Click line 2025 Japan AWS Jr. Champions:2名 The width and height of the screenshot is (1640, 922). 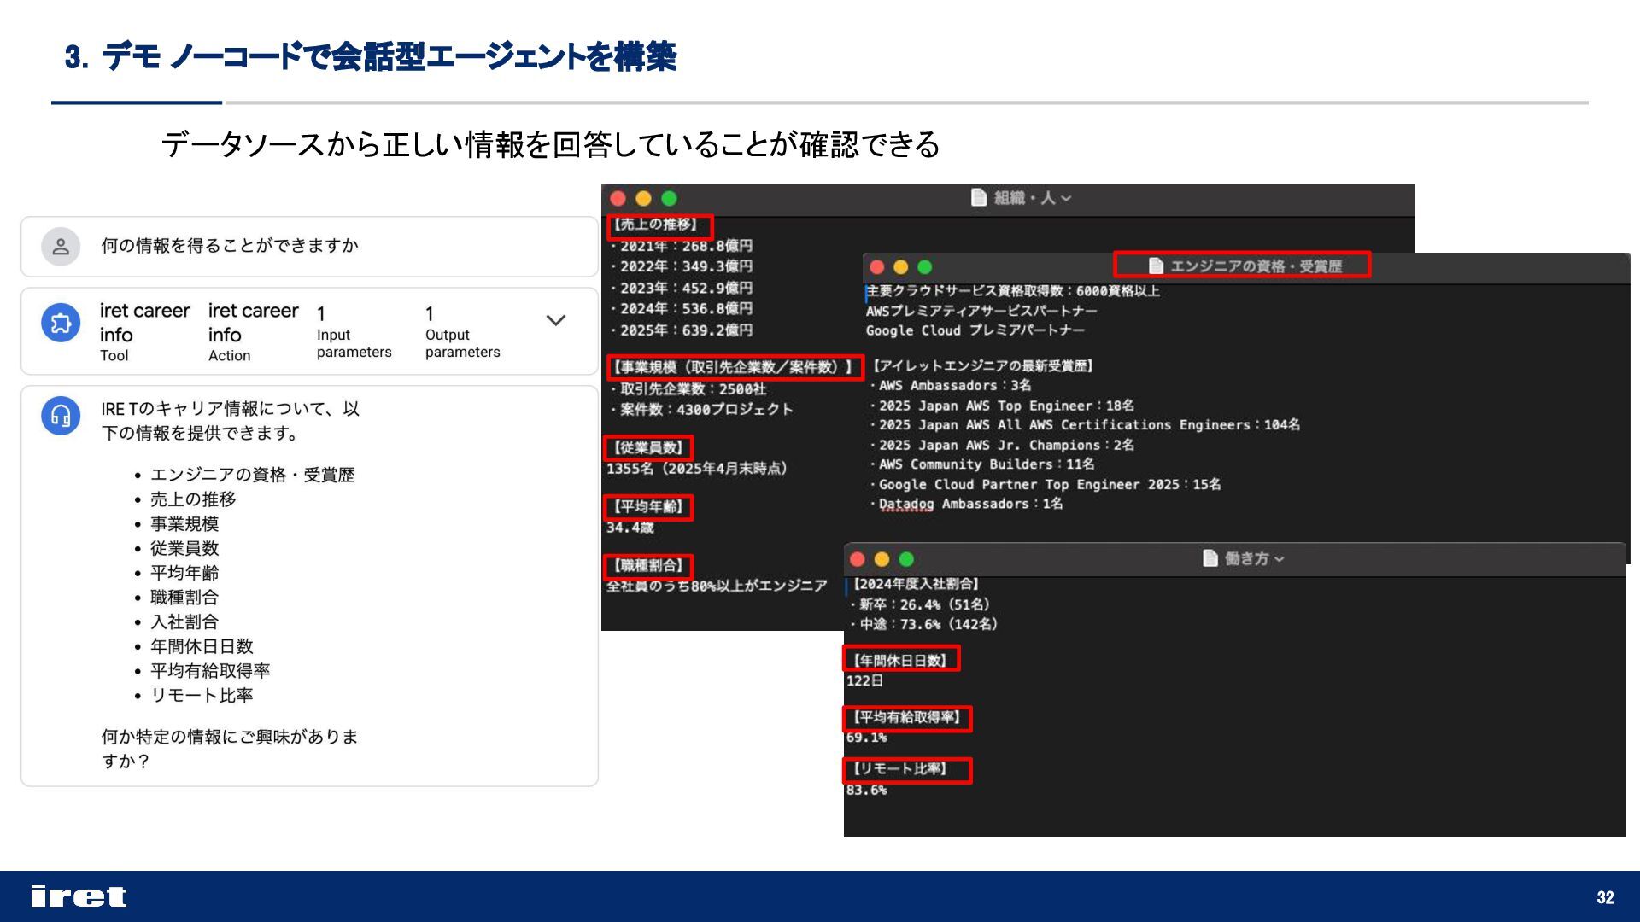1002,445
